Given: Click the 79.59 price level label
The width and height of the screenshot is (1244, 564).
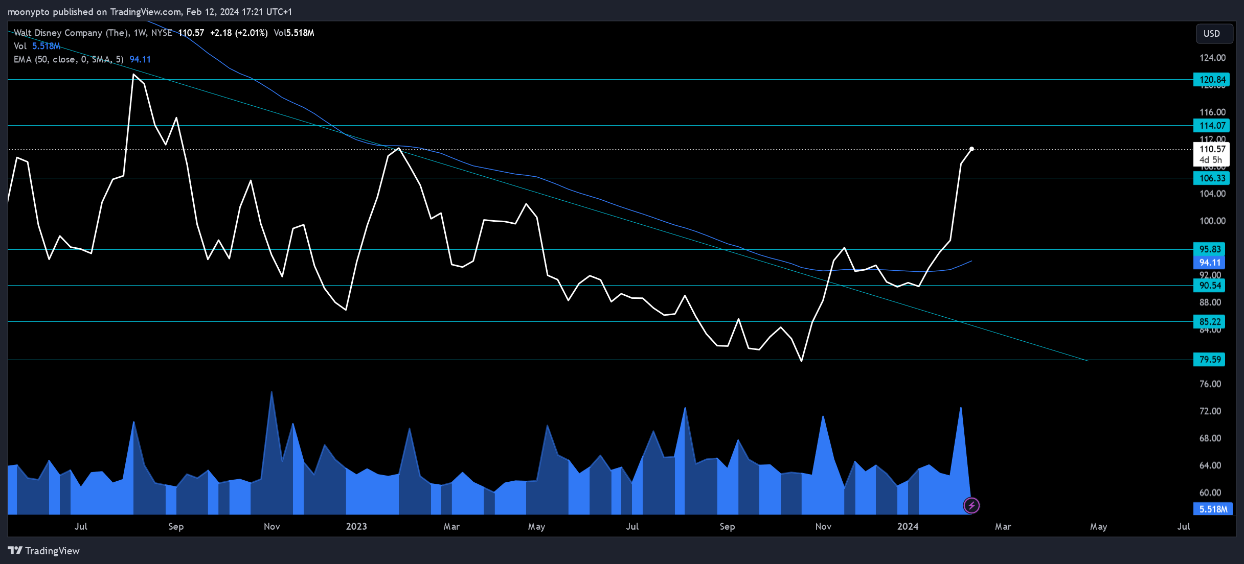Looking at the screenshot, I should tap(1209, 360).
